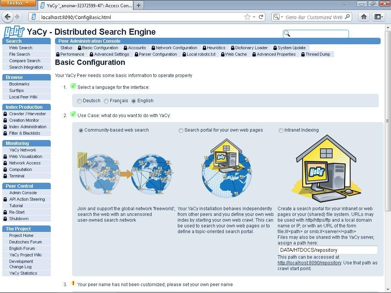Viewport: 391px width, 293px height.
Task: Open Local robots.txt tab
Action: coord(201,54)
